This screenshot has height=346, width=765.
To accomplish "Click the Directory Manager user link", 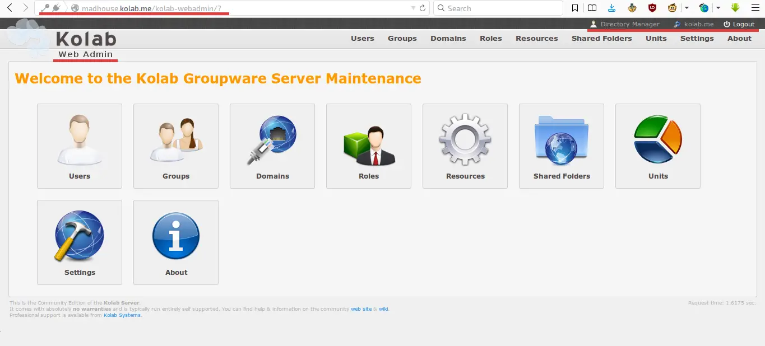I will 625,24.
